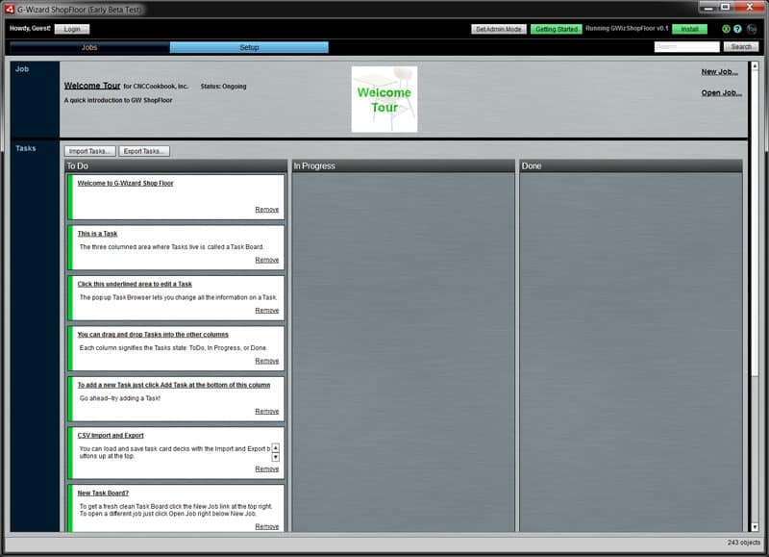The height and width of the screenshot is (557, 769).
Task: Open 'Welcome to G-Wizard Shop Floor' task
Action: [126, 183]
